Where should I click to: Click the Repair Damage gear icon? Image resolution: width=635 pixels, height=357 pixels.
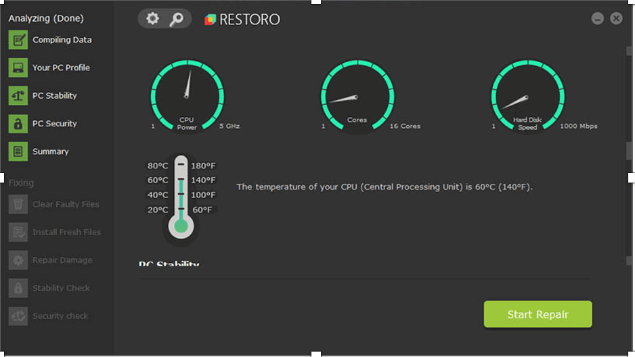point(18,260)
